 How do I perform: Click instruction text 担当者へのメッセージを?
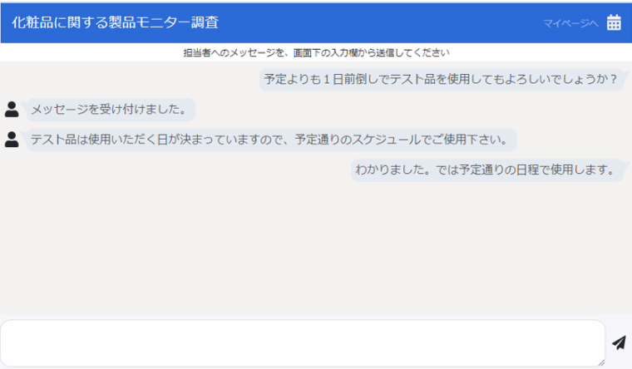click(x=316, y=52)
